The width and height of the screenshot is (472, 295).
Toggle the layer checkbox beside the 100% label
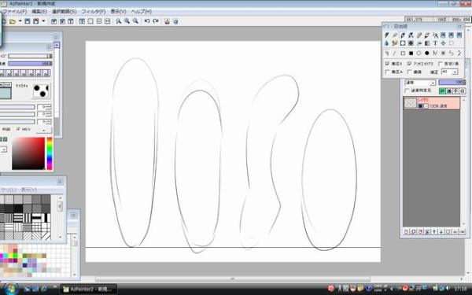tap(426, 106)
